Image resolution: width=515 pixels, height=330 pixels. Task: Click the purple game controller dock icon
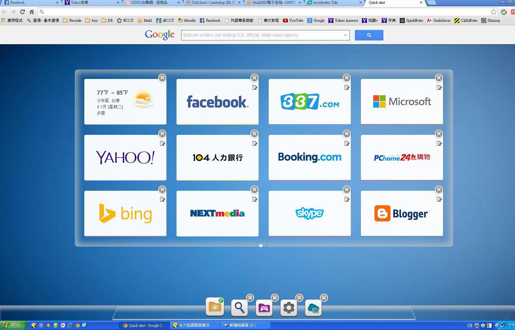tap(264, 308)
